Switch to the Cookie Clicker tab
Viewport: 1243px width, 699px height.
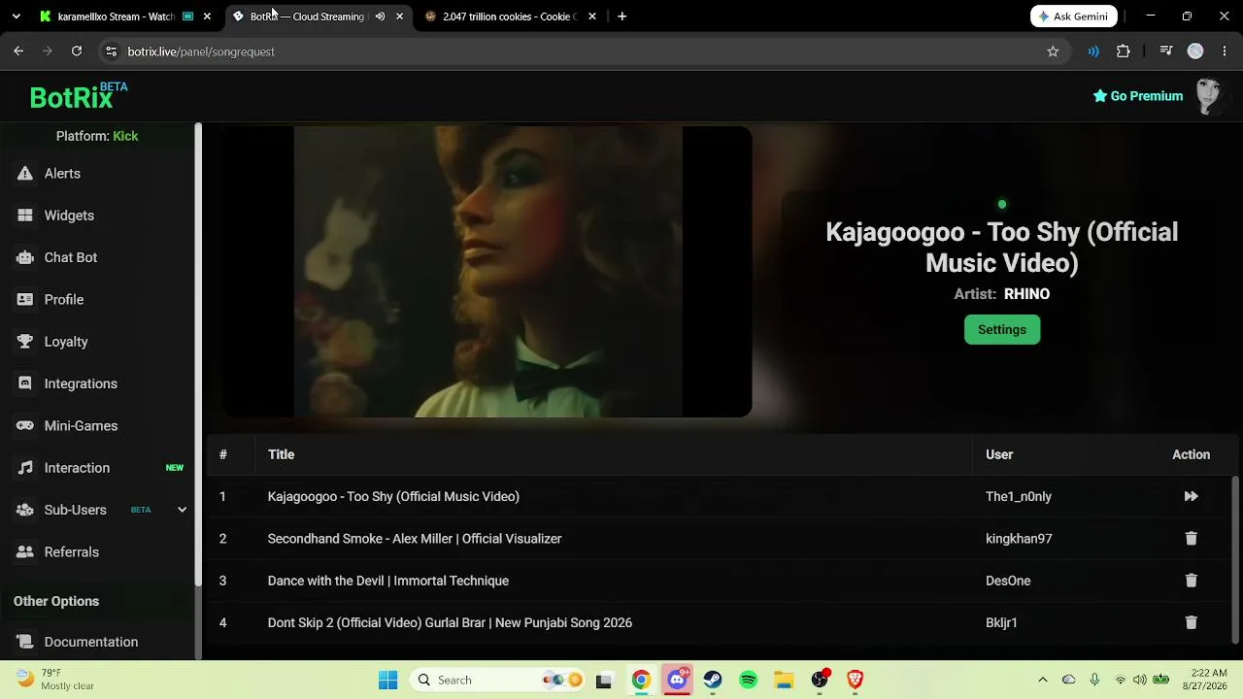tap(509, 17)
